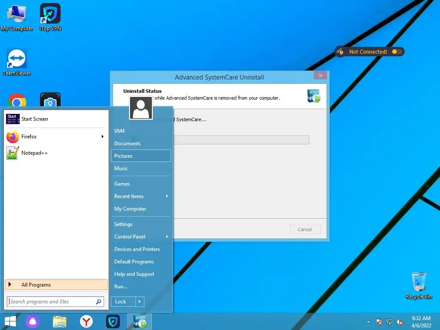
Task: Click the Action Center flag tray icon
Action: pos(379,322)
